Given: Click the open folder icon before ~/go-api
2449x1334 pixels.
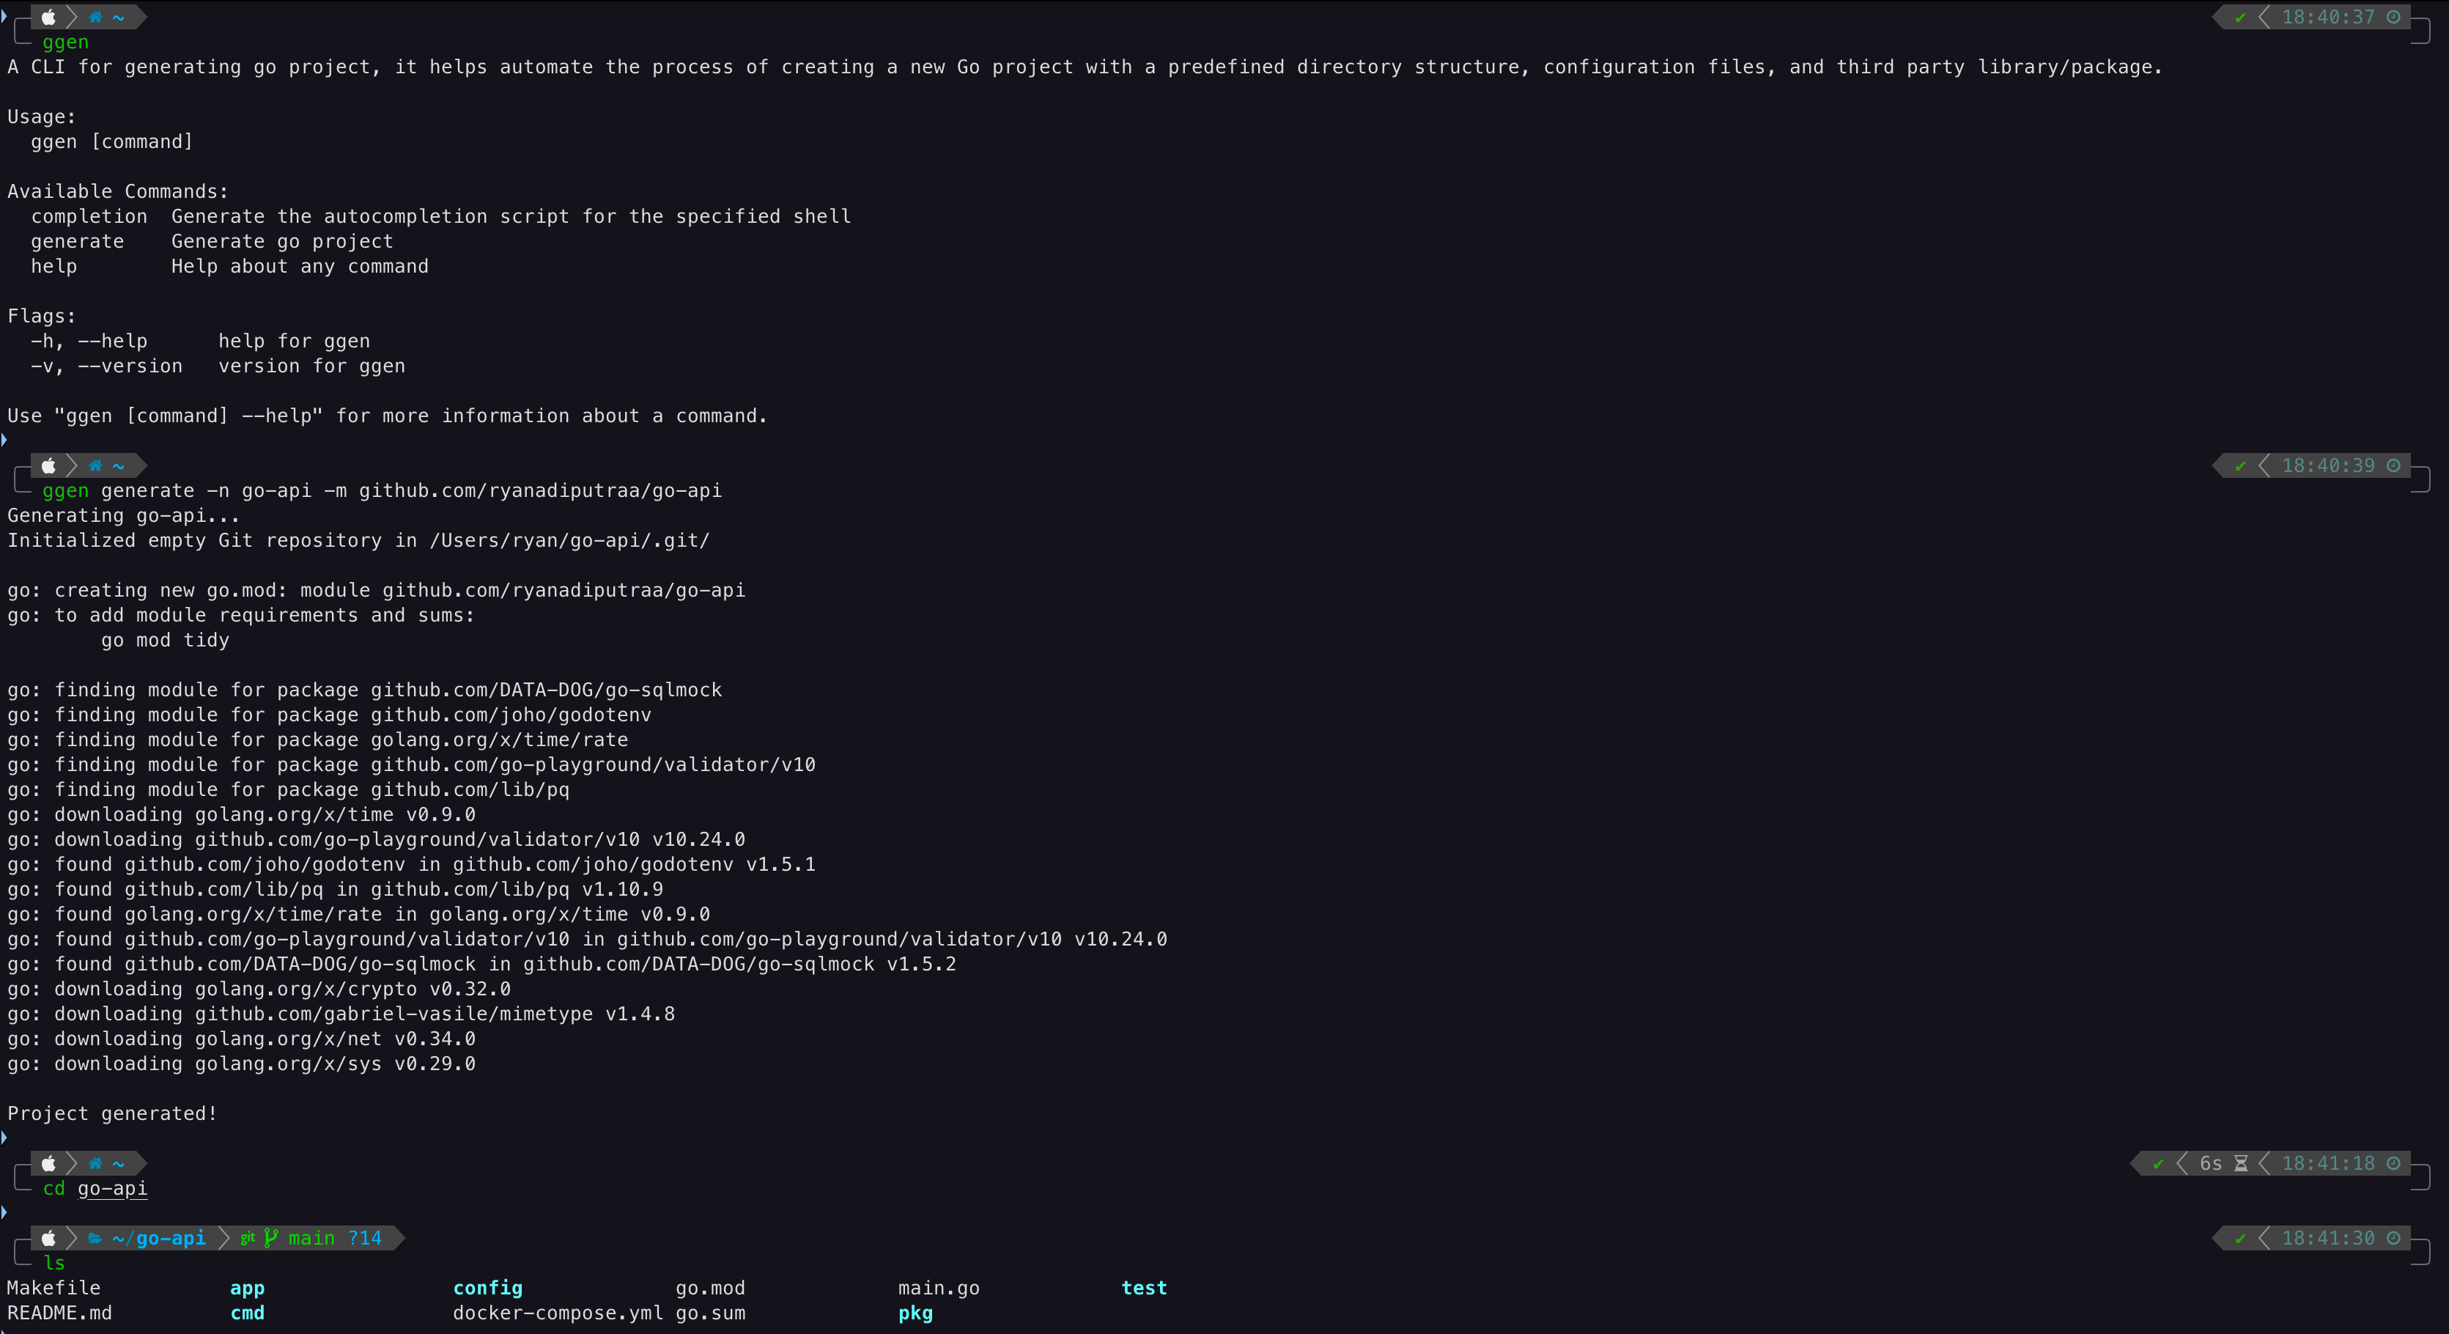Looking at the screenshot, I should coord(95,1238).
